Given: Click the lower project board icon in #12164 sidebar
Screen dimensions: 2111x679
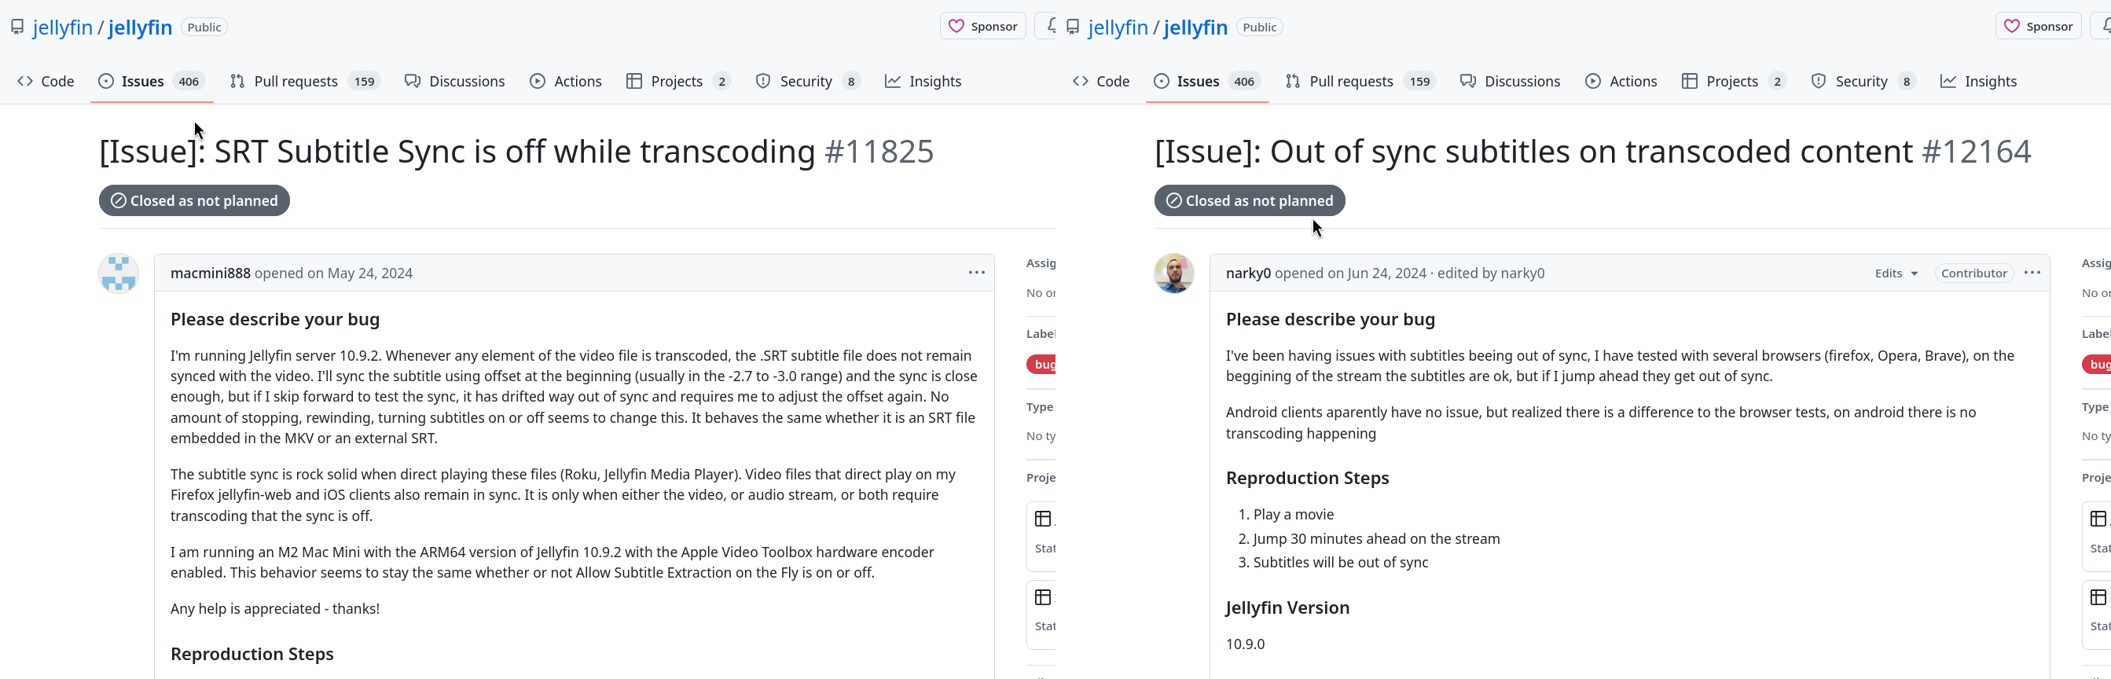Looking at the screenshot, I should (x=2098, y=598).
